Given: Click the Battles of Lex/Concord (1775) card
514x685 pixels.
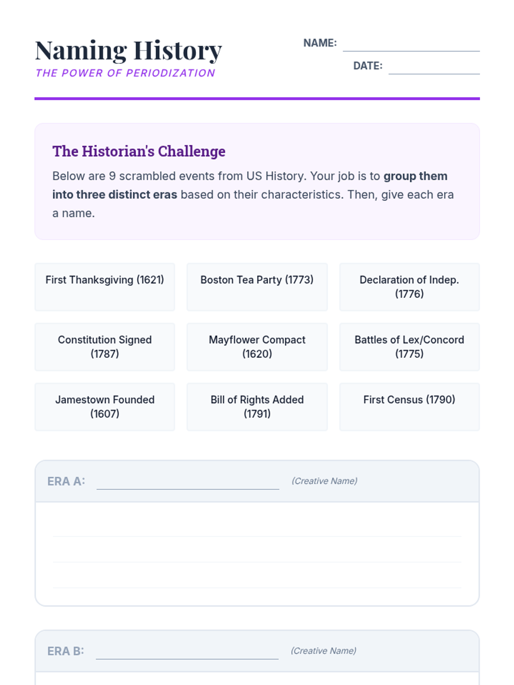Looking at the screenshot, I should pyautogui.click(x=409, y=347).
